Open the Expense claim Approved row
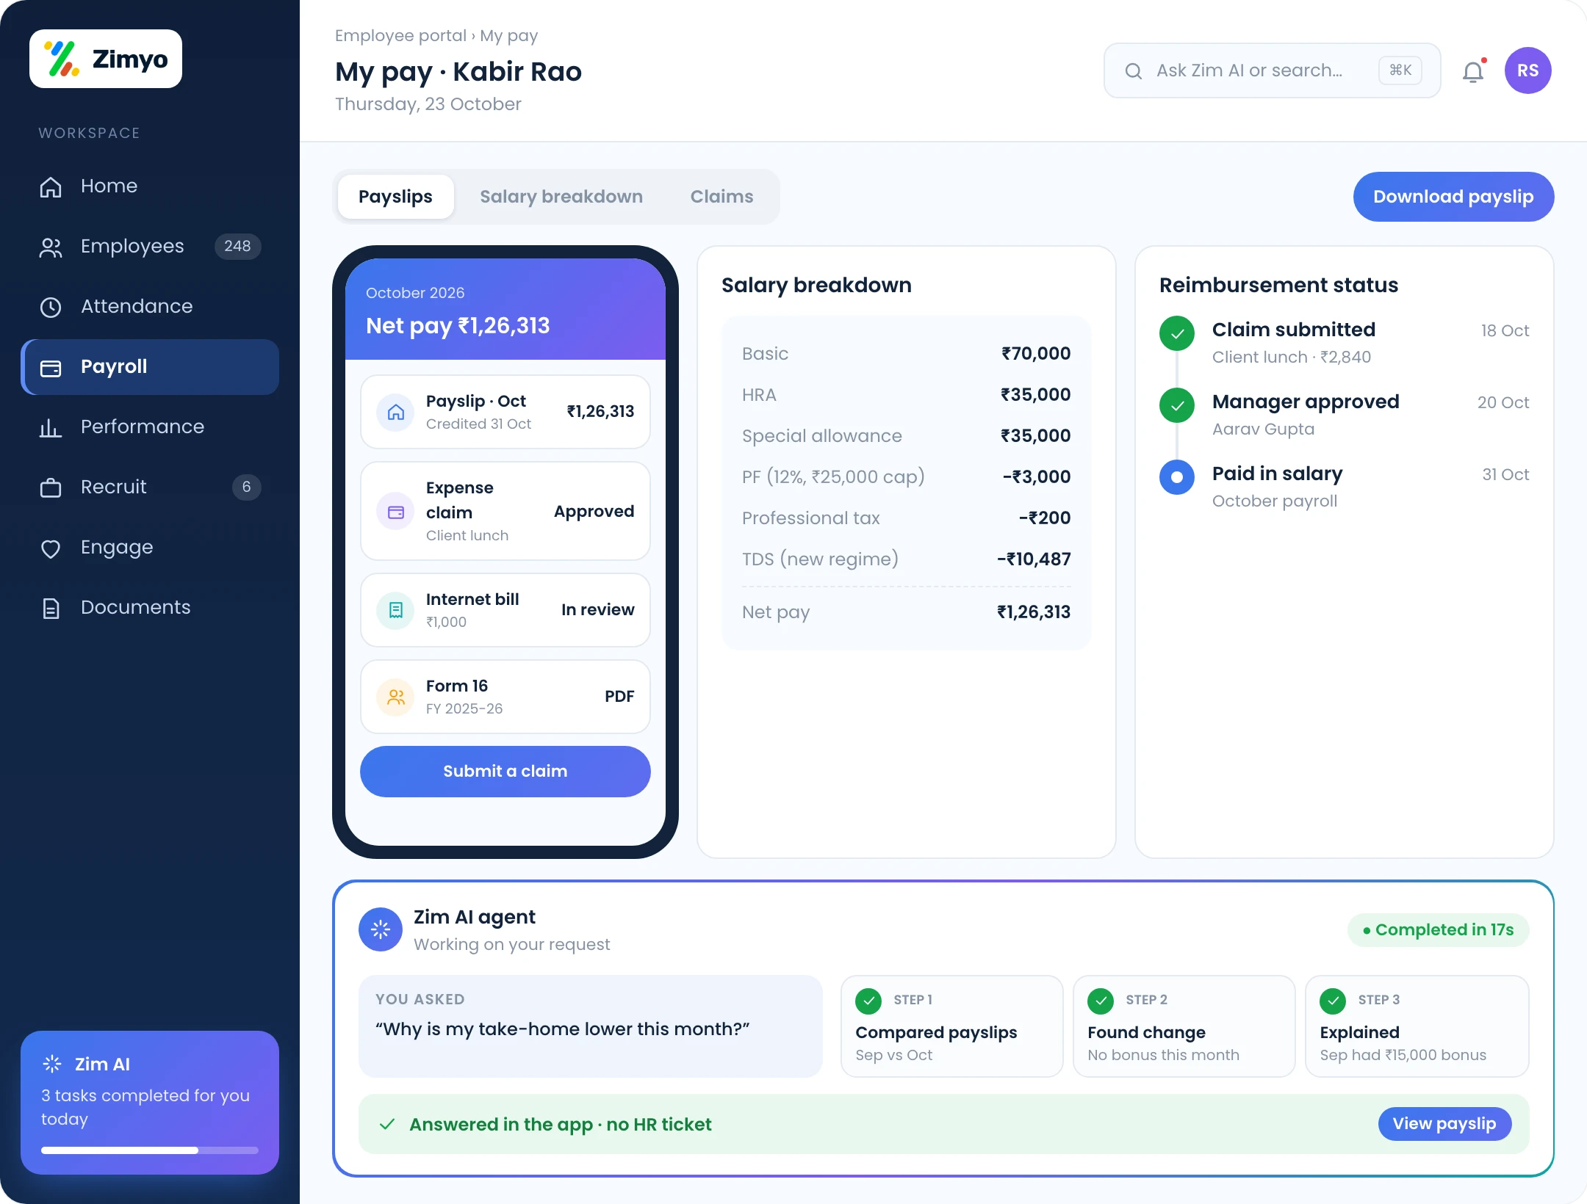1587x1204 pixels. 505,511
